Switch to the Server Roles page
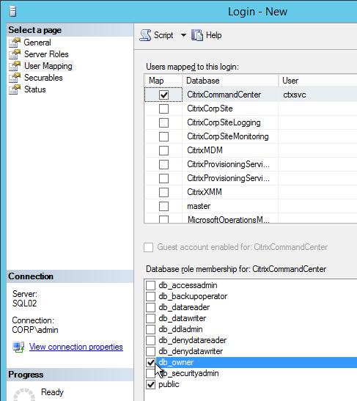The height and width of the screenshot is (401, 357). pos(46,54)
